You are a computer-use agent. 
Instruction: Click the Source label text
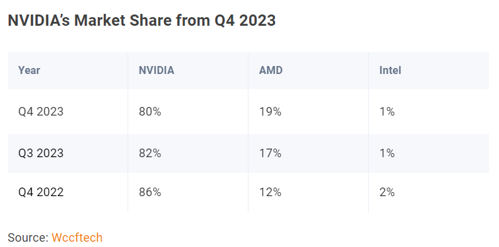(28, 238)
